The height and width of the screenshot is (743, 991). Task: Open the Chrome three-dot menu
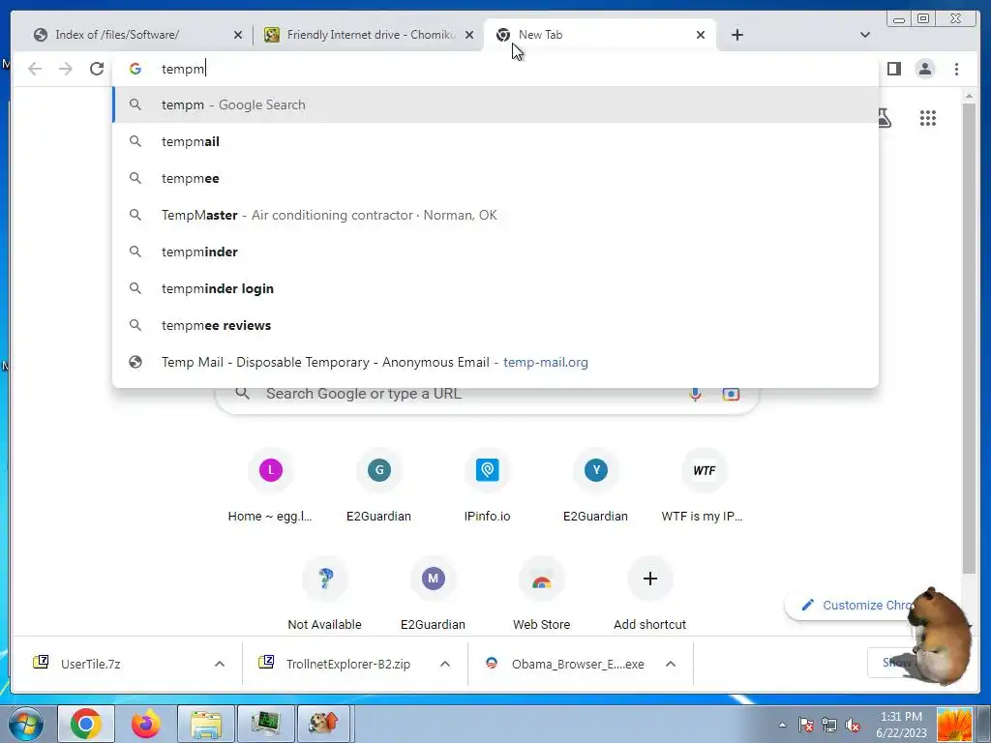click(x=956, y=69)
